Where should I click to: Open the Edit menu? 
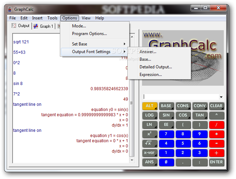(x=24, y=18)
